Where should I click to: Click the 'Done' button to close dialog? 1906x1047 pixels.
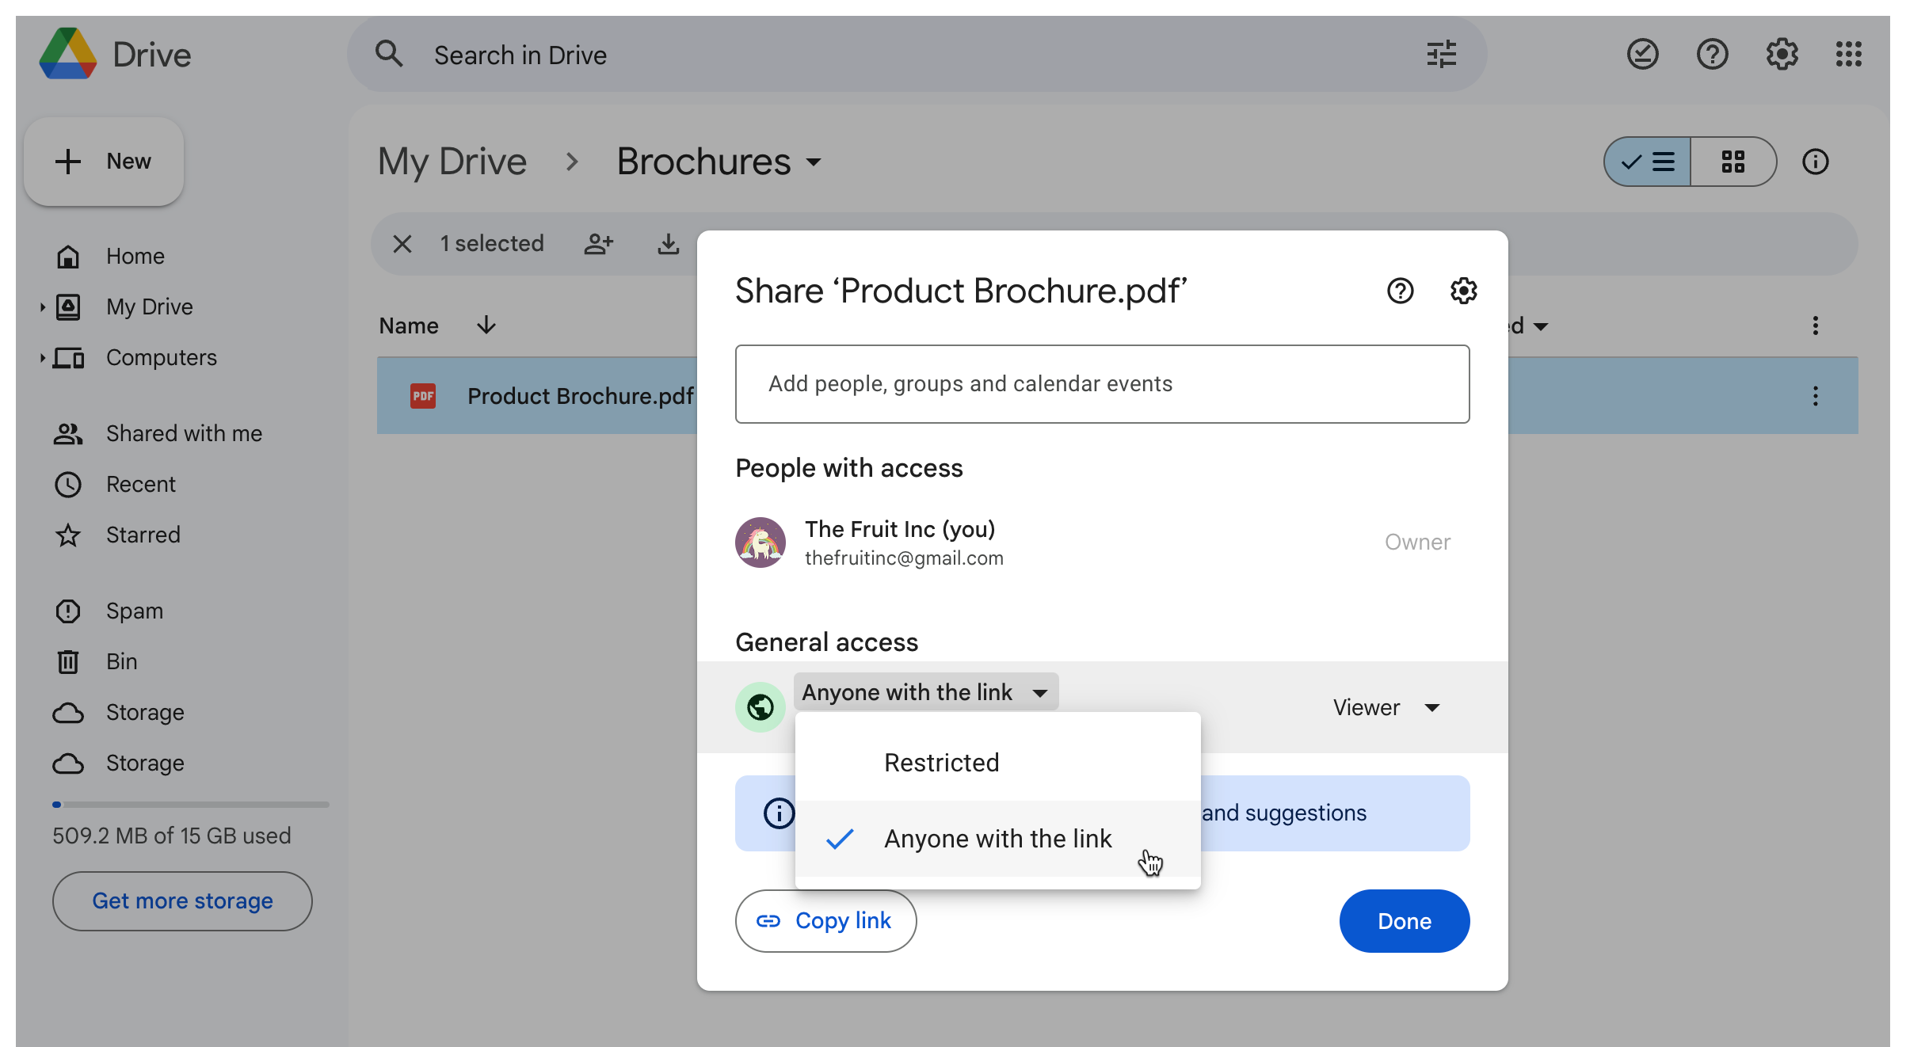pyautogui.click(x=1405, y=920)
